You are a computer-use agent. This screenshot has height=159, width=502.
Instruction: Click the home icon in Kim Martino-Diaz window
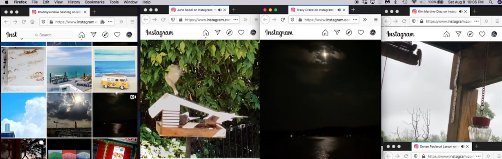pyautogui.click(x=446, y=34)
